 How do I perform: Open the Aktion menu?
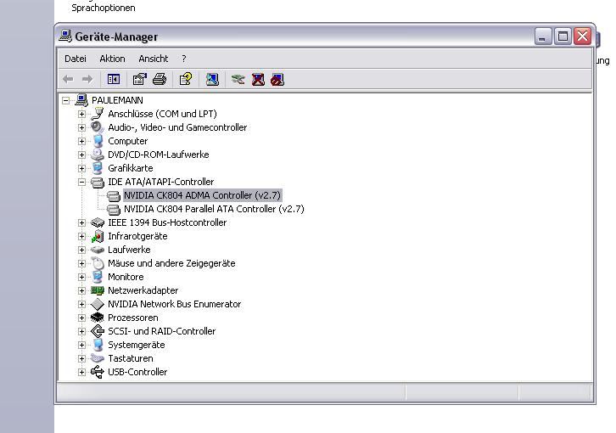(x=112, y=59)
